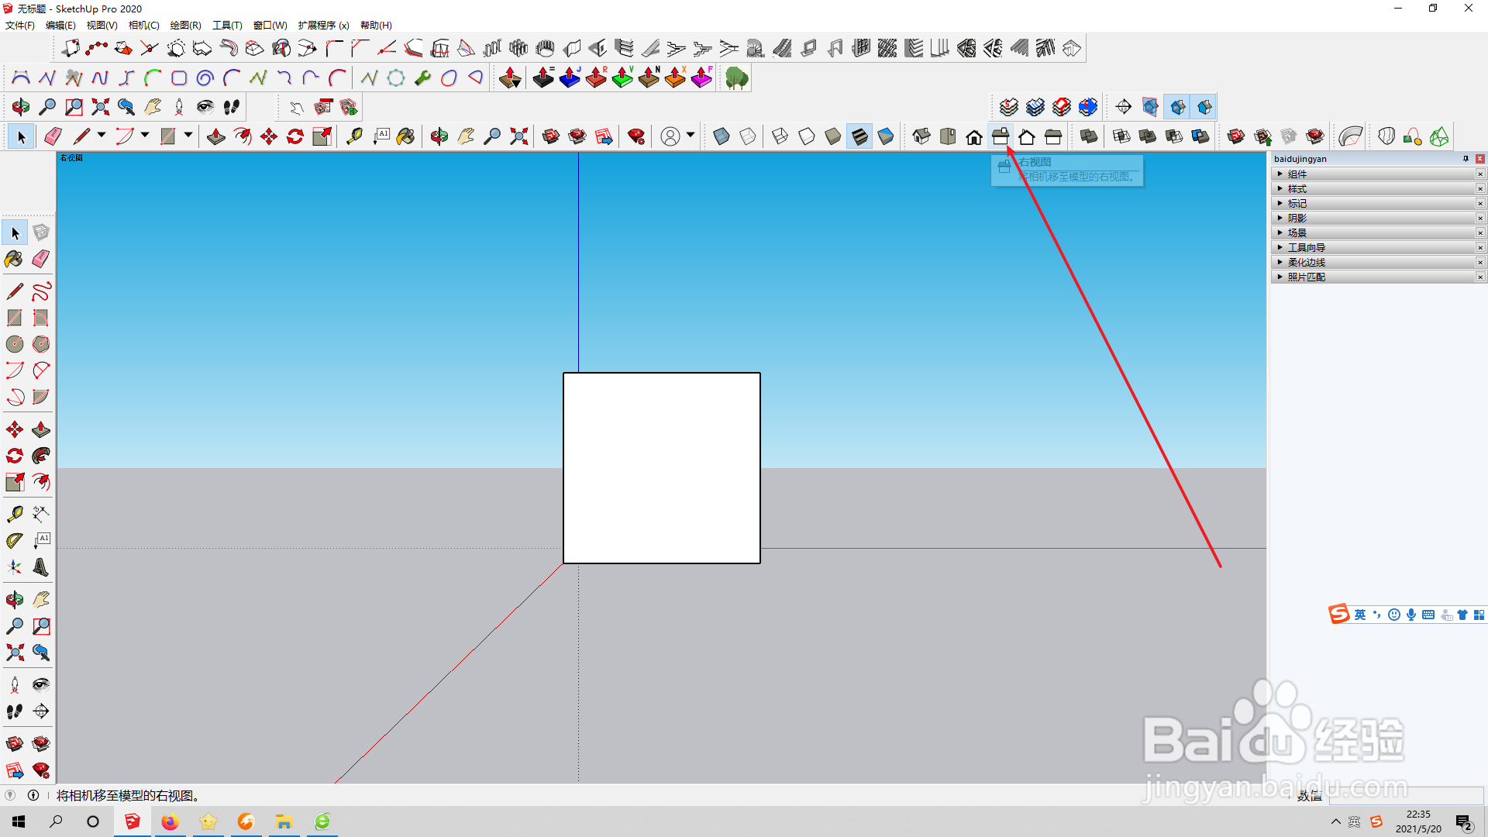Open the 相机(C) camera menu
1488x837 pixels.
click(143, 26)
